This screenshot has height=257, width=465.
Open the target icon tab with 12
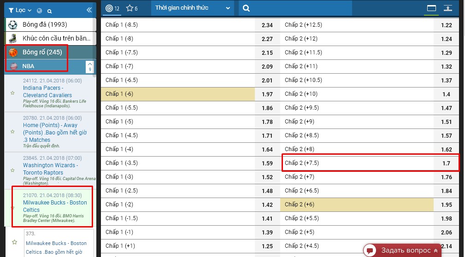click(113, 8)
